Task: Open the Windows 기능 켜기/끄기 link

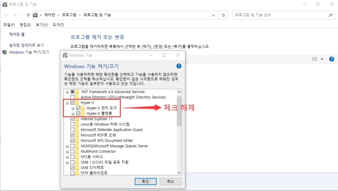Action: [29, 52]
